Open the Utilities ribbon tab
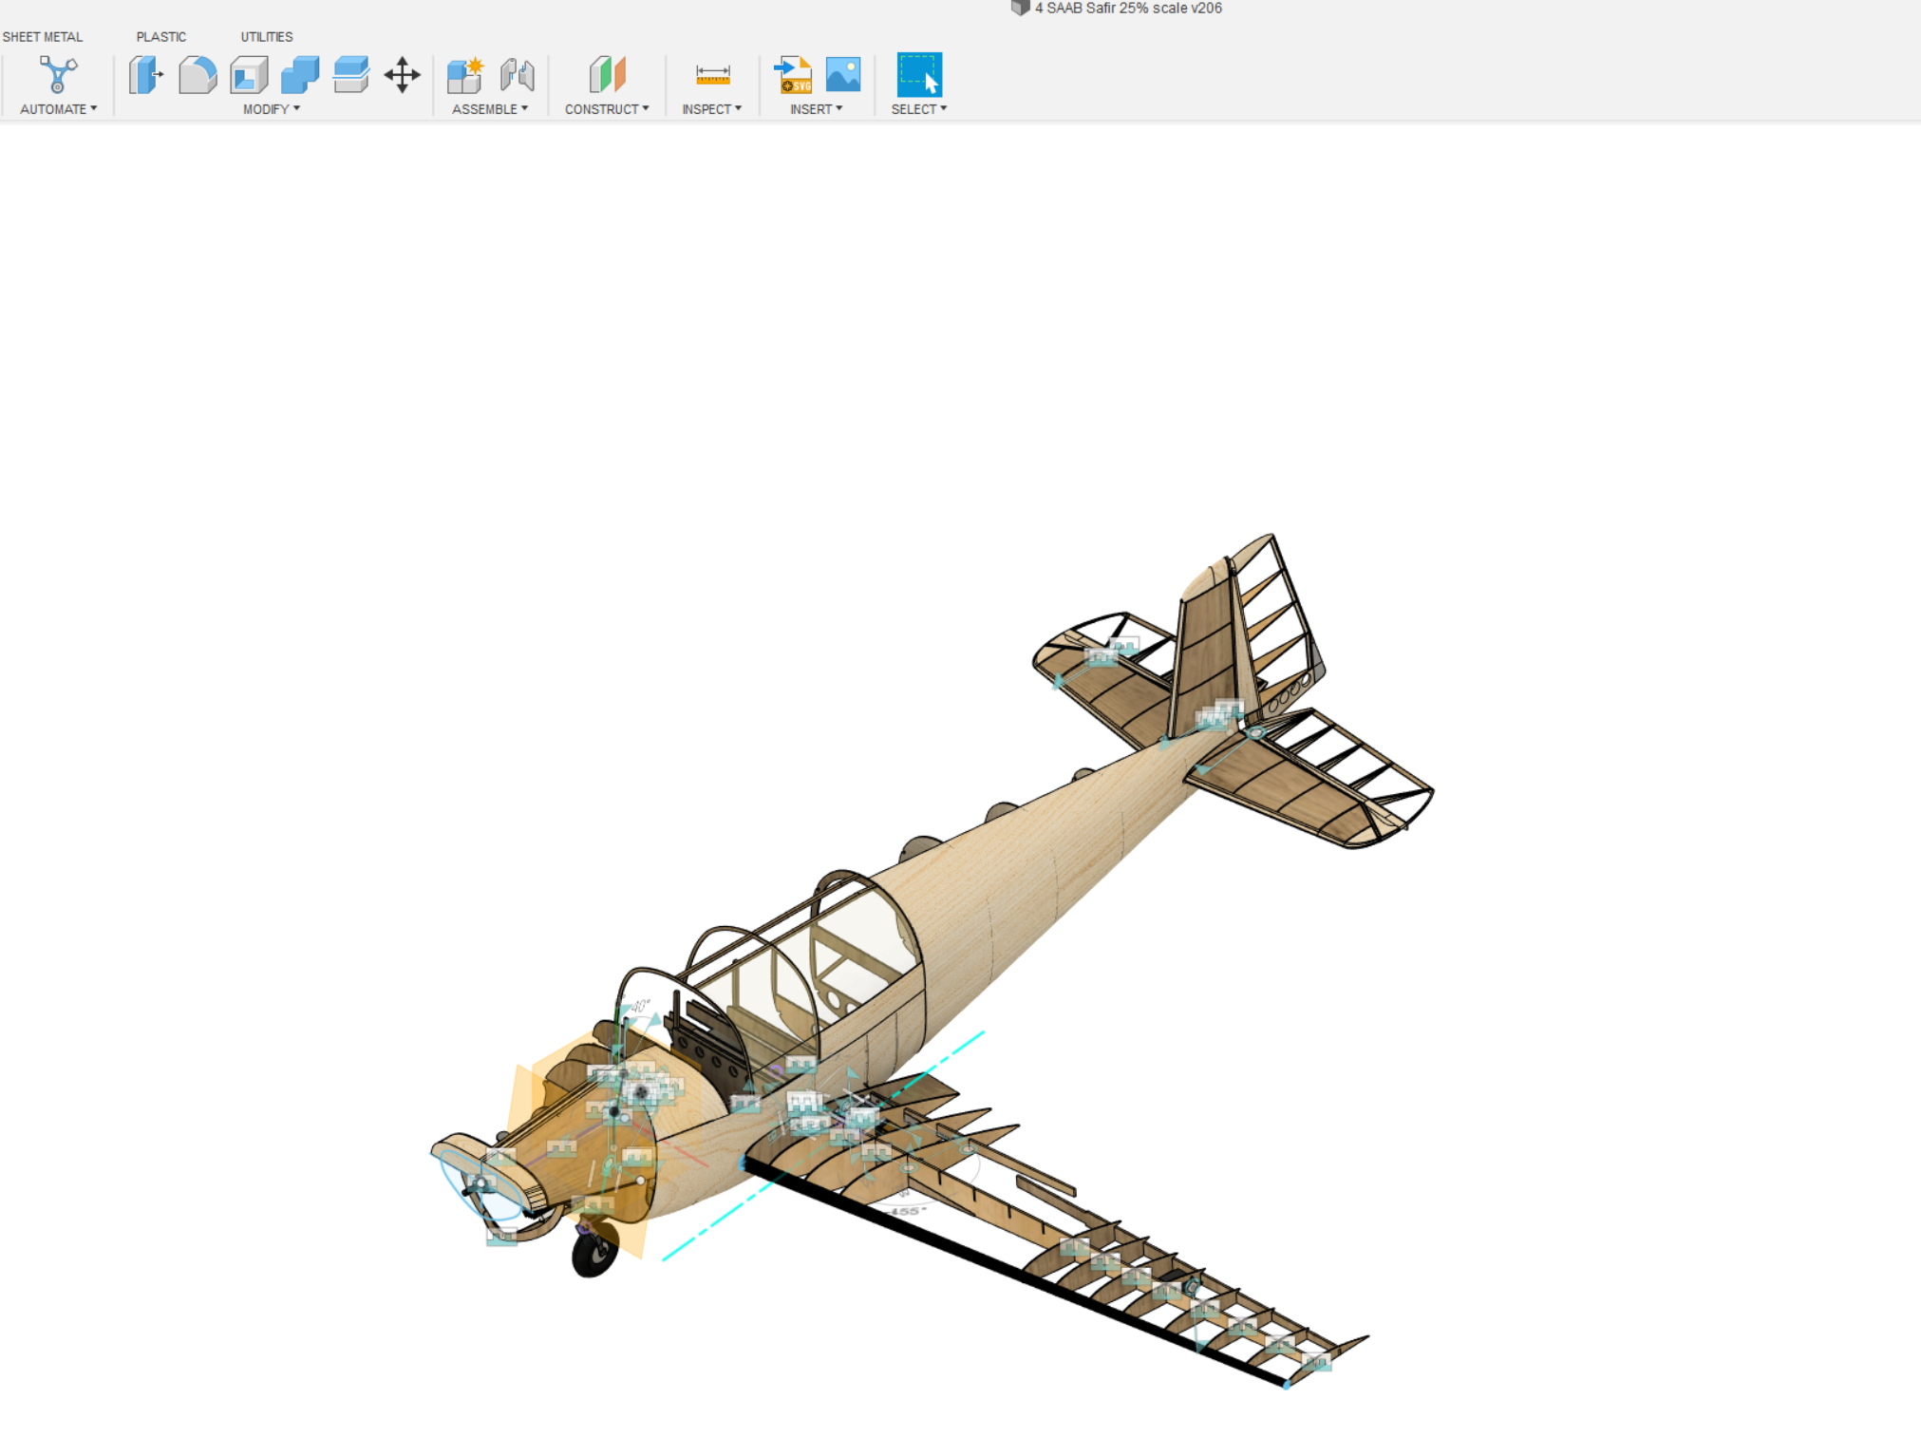Viewport: 1921px width, 1456px height. (266, 37)
